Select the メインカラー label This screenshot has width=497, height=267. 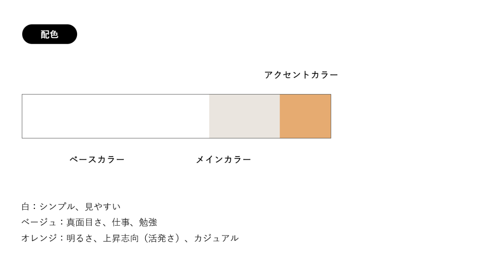223,160
